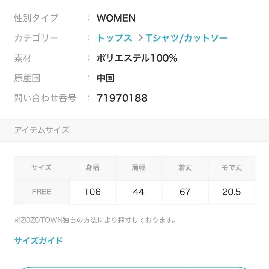Click the shoulder width value 44
Viewport: 269px width, 269px height.
tap(138, 192)
